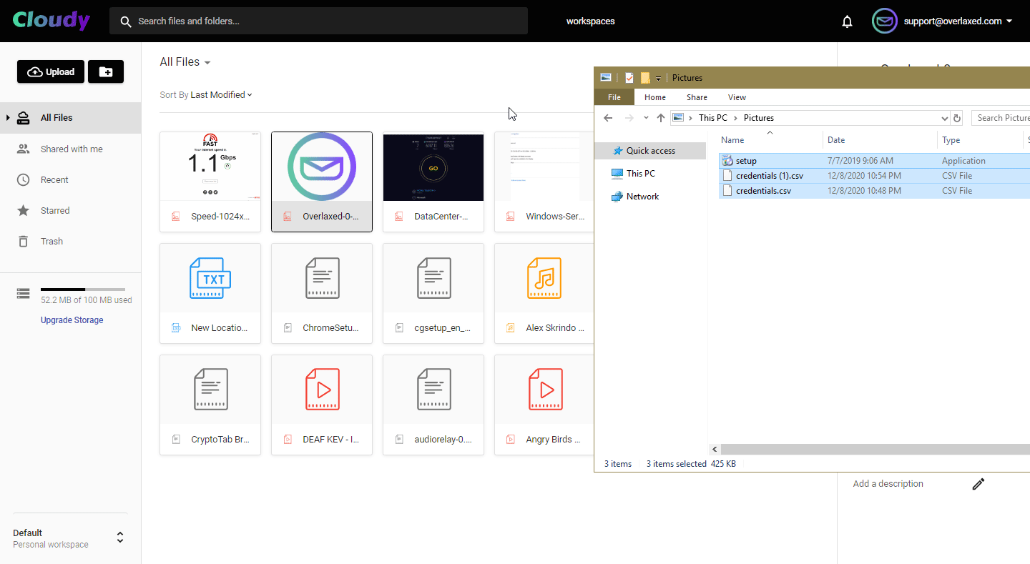Click the search magnifier icon
This screenshot has height=564, width=1030.
(126, 21)
